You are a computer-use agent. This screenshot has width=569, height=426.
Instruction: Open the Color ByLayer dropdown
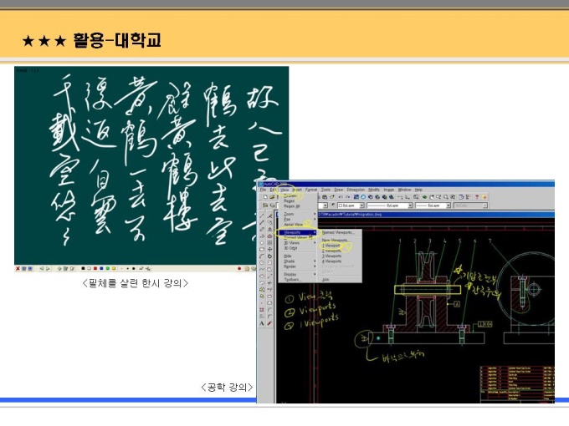pyautogui.click(x=351, y=205)
